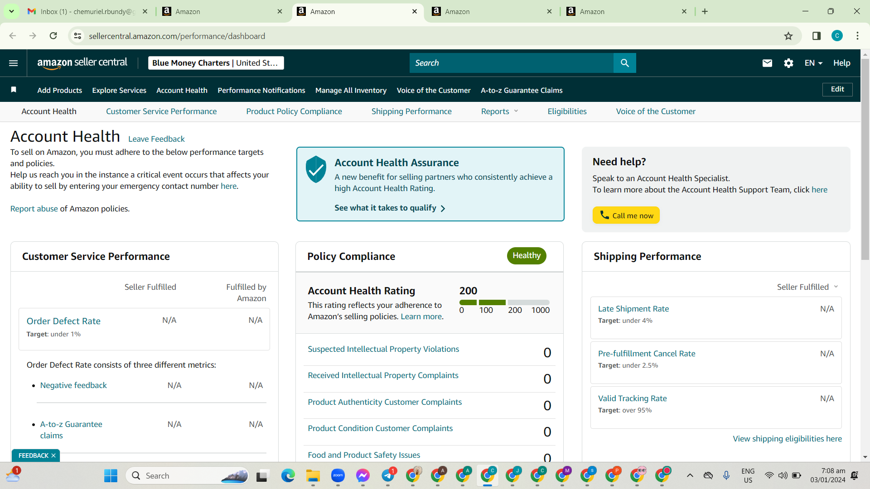Open the Valid Tracking Rate link

coord(632,398)
